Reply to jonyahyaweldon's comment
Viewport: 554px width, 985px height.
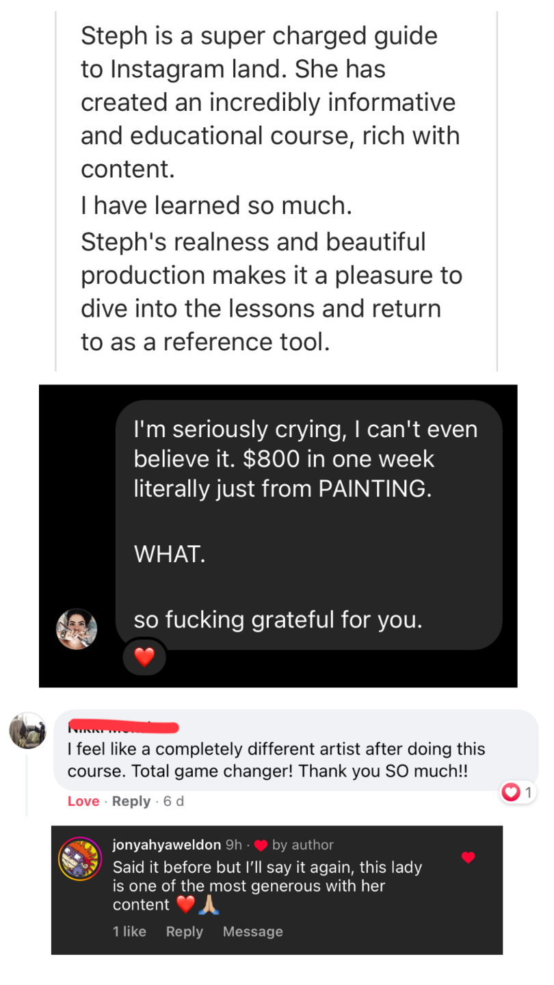click(x=185, y=932)
